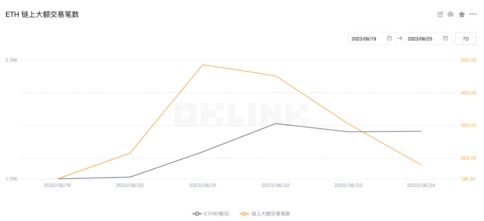Click the arrow between the date fields
Image resolution: width=484 pixels, height=221 pixels.
click(x=400, y=39)
